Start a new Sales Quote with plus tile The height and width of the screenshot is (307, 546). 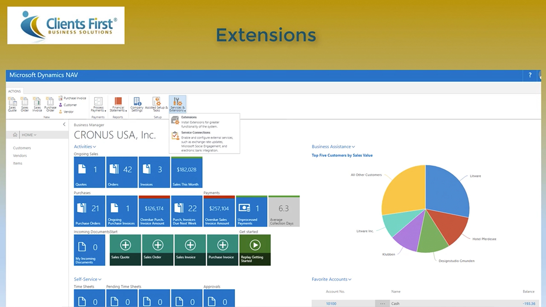point(125,250)
